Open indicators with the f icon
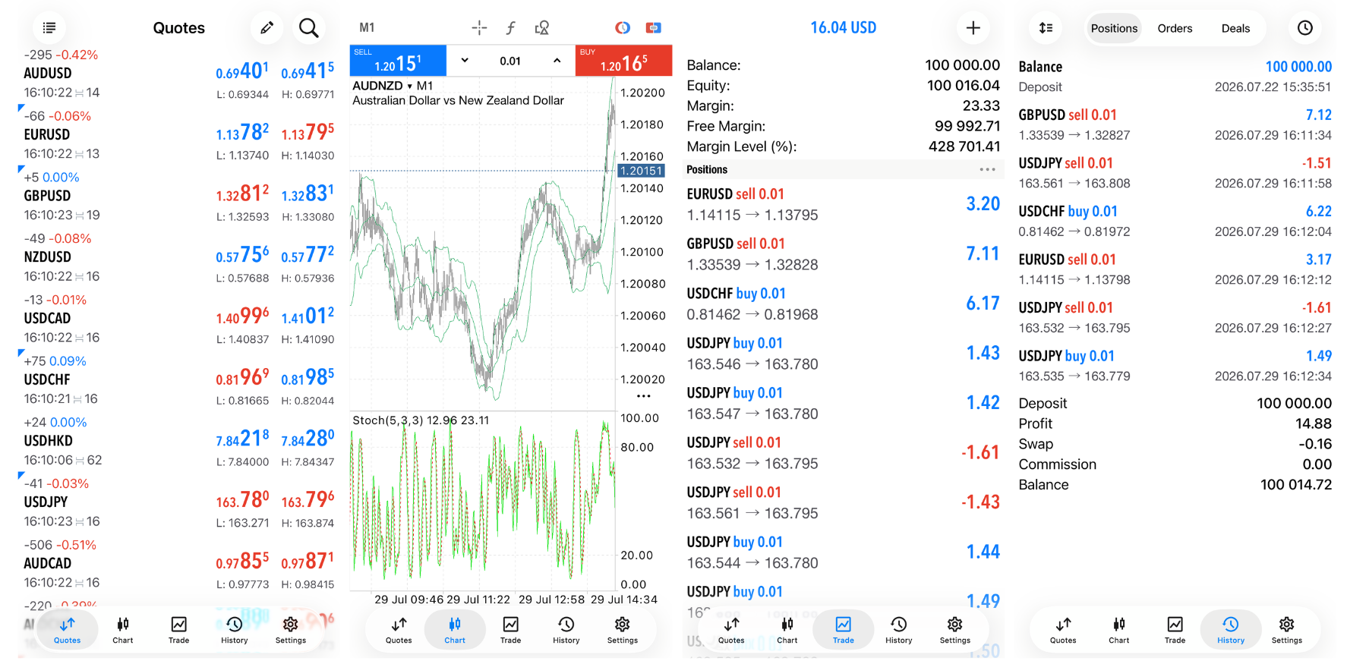This screenshot has height=661, width=1347. [511, 28]
